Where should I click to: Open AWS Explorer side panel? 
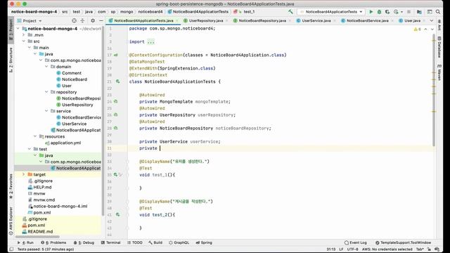point(11,221)
